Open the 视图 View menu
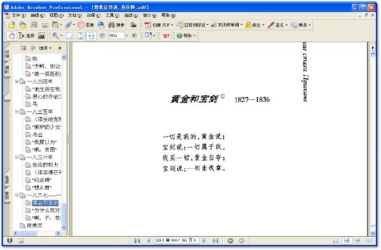 coord(56,15)
